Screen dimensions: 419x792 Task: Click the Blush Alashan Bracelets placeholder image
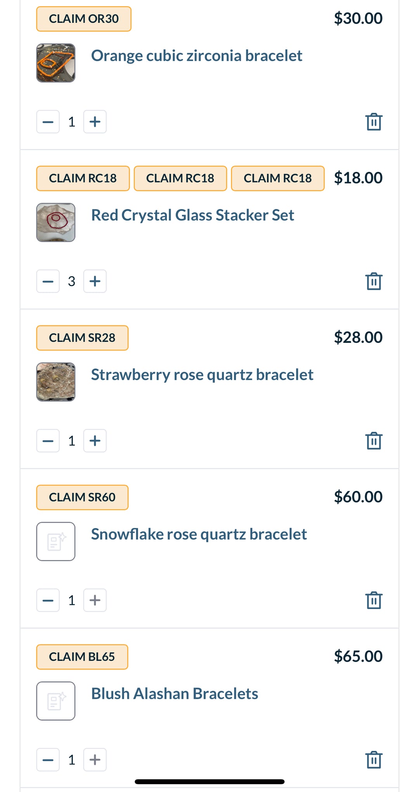coord(56,701)
